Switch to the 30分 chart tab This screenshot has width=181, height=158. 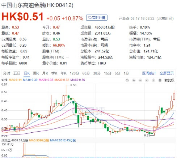[x=97, y=73]
